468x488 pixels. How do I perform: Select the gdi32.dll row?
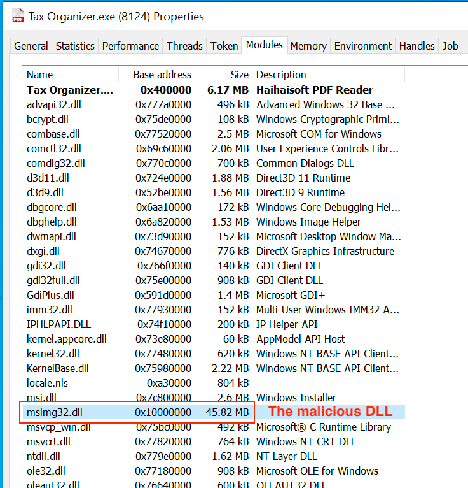214,266
